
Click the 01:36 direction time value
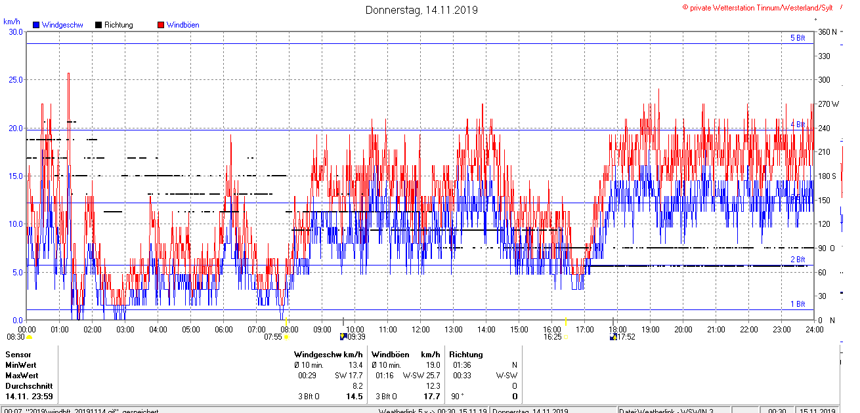pos(462,365)
